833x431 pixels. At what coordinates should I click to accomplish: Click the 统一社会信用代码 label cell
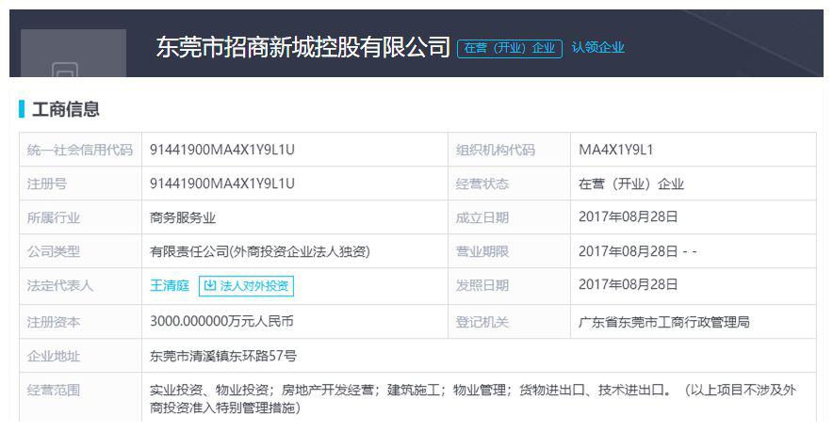[x=81, y=150]
